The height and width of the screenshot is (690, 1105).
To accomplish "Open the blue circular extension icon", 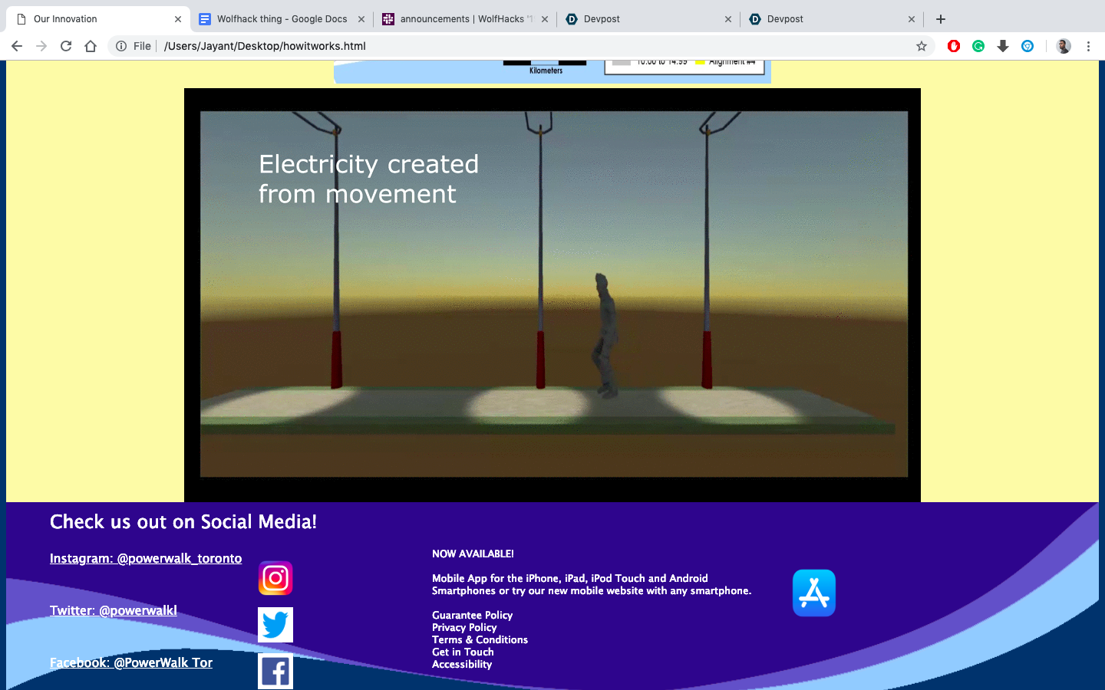I will [x=1027, y=46].
